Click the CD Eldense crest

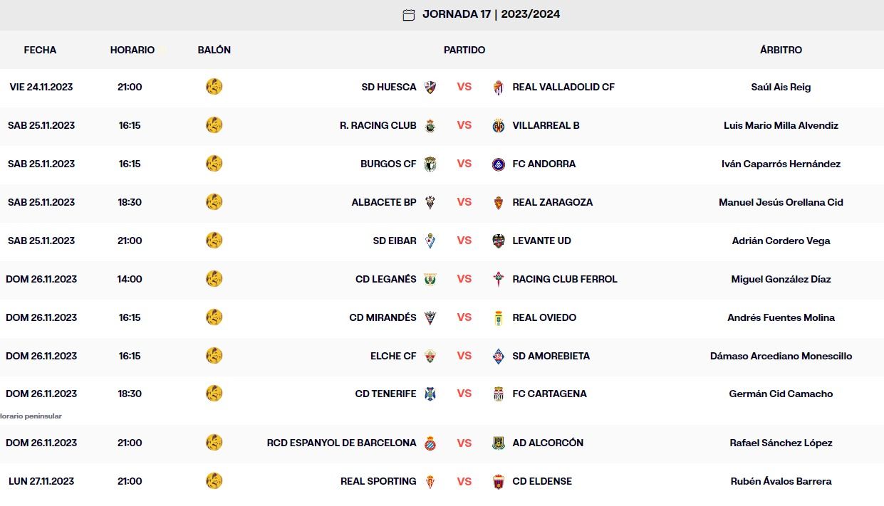click(x=499, y=482)
